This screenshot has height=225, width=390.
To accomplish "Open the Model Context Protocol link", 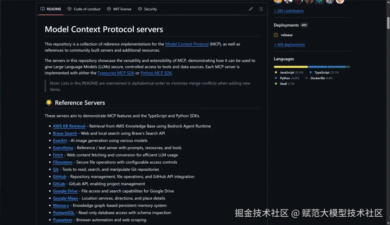I will (187, 44).
